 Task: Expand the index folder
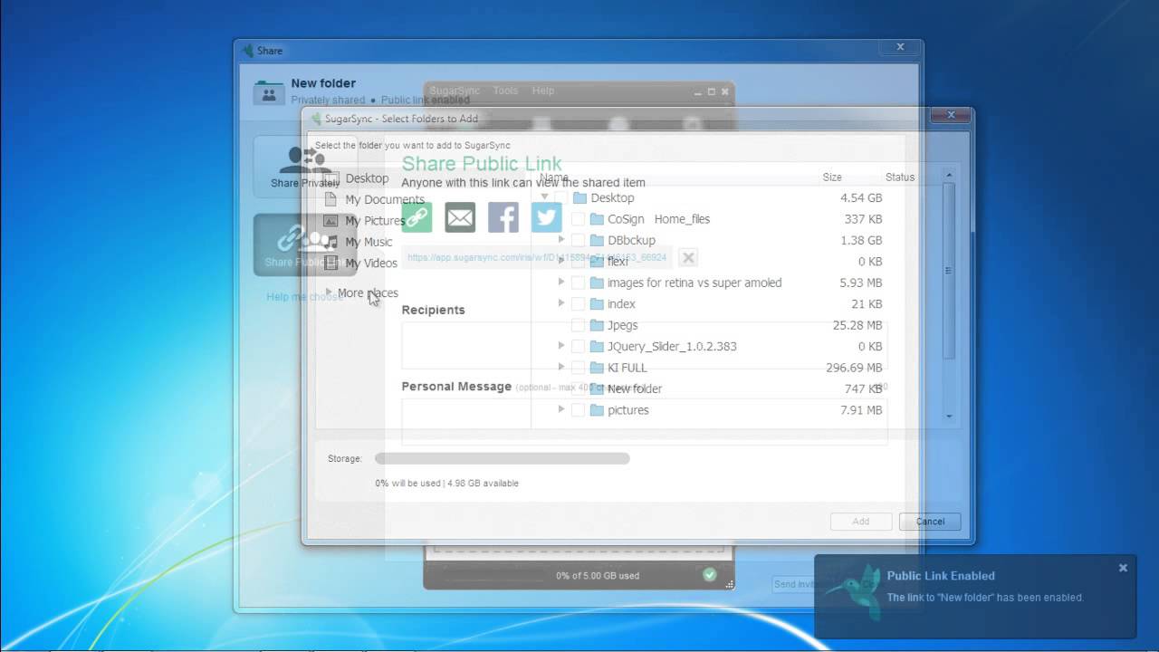pyautogui.click(x=561, y=303)
